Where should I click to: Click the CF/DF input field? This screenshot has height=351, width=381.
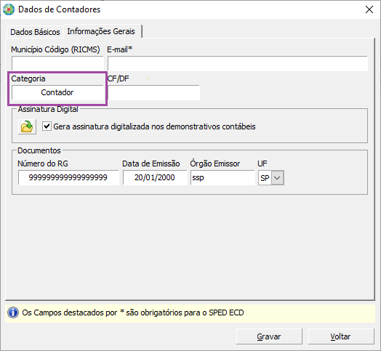click(154, 92)
